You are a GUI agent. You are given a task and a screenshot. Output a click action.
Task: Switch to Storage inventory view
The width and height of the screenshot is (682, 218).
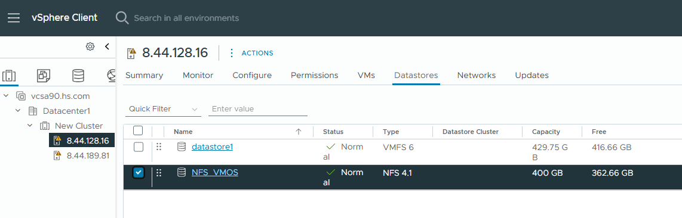78,76
